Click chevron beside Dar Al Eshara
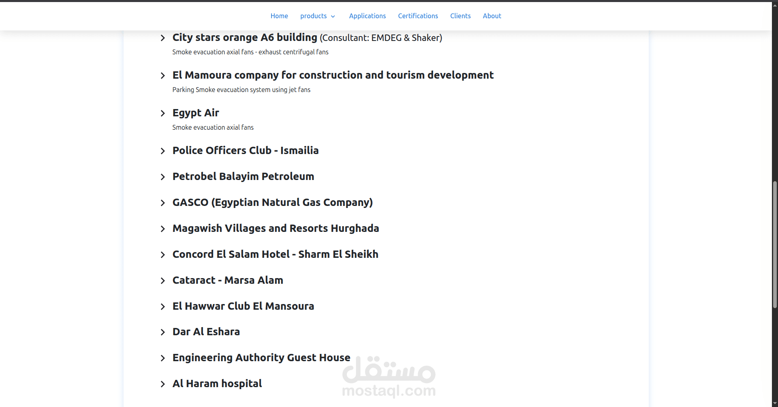Image resolution: width=778 pixels, height=407 pixels. (x=162, y=332)
